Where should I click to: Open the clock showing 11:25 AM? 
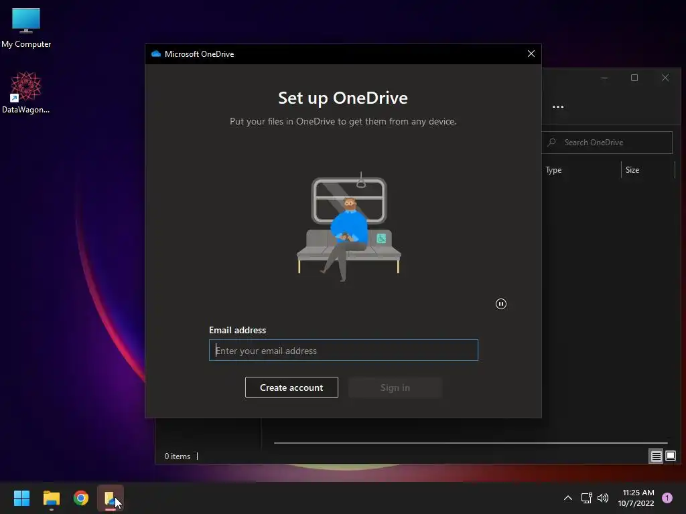tap(636, 498)
